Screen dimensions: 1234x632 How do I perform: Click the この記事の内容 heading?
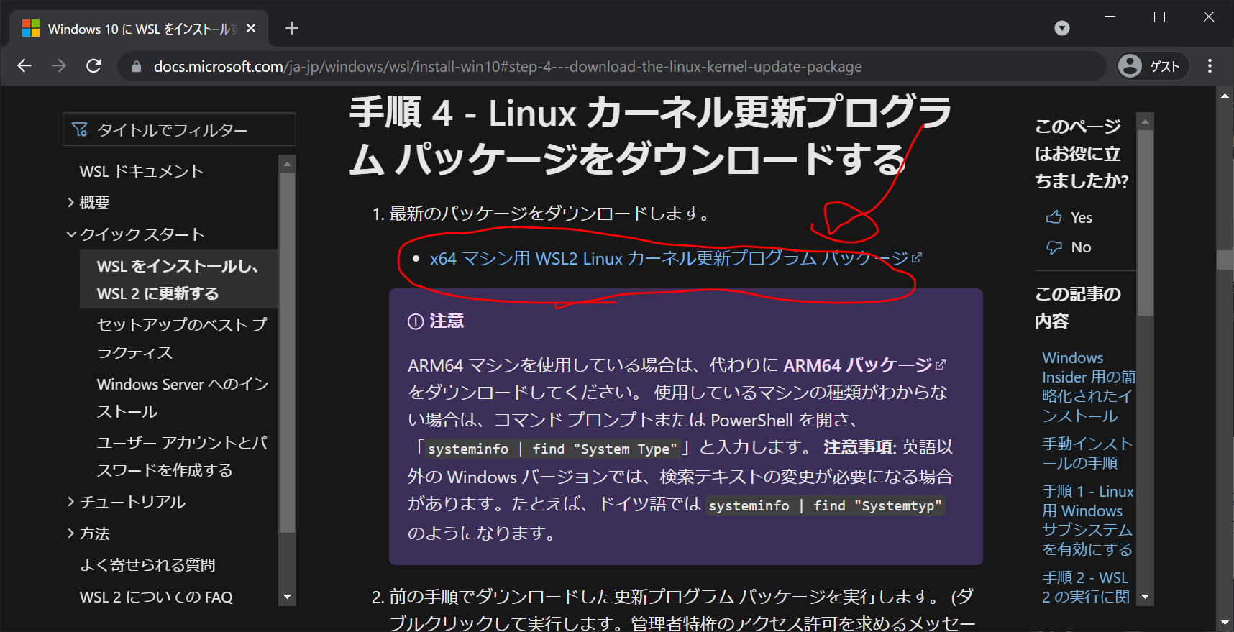pyautogui.click(x=1077, y=307)
